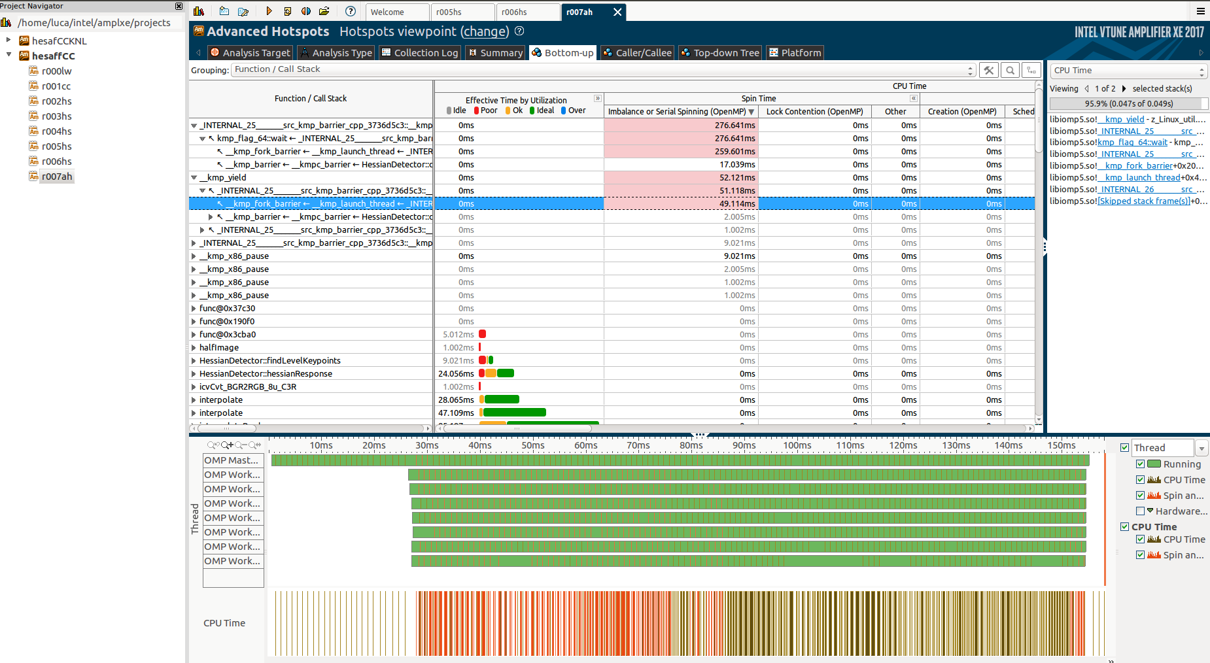Open the Platform tab
1210x663 pixels.
coord(795,53)
